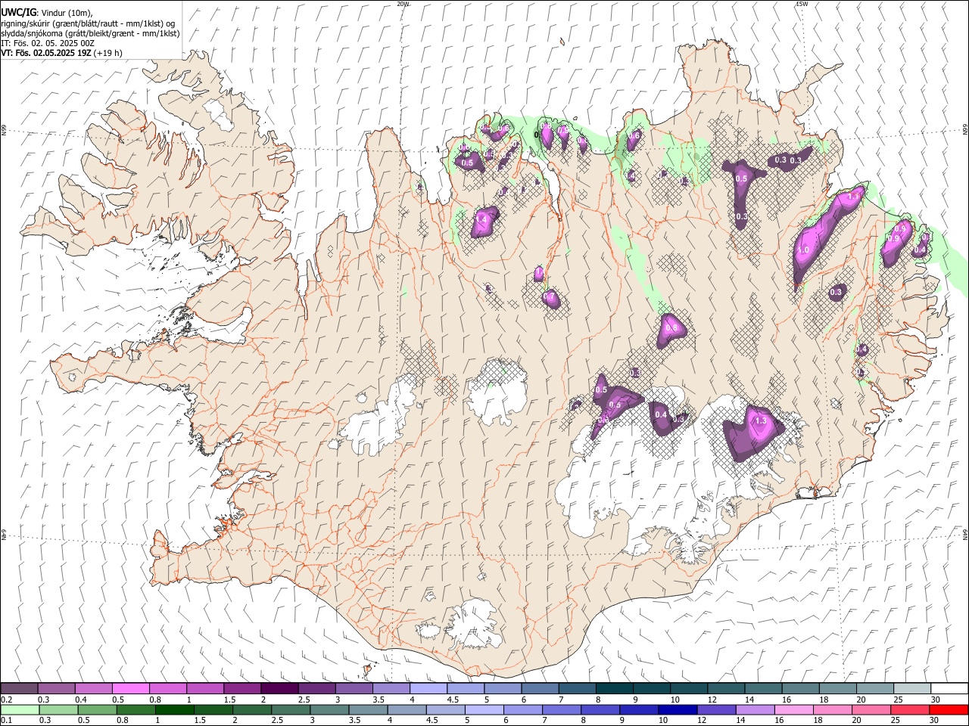969x726 pixels.
Task: Click the '0.1' label under the lower legend row
Action: coord(6,721)
